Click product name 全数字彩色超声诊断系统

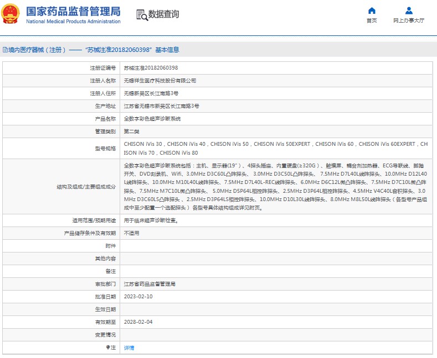[x=152, y=119]
